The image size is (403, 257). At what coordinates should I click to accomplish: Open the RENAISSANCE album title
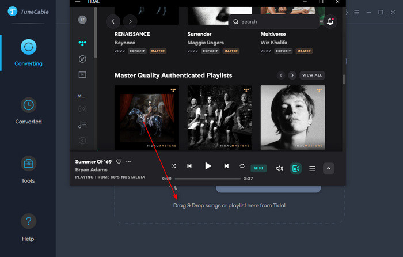tap(132, 34)
